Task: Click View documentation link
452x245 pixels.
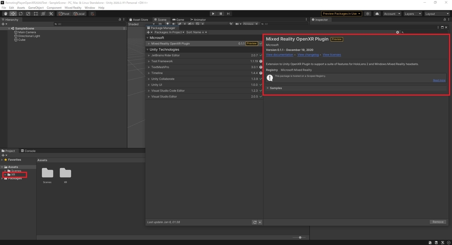Action: 279,55
